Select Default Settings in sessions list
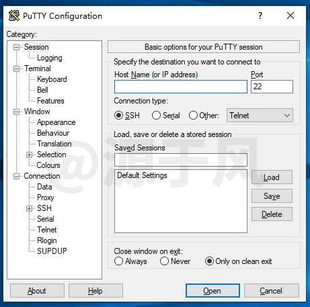310x307 pixels. (142, 175)
